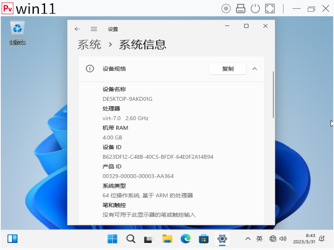Maximize the Settings window
The width and height of the screenshot is (334, 250).
246,26
